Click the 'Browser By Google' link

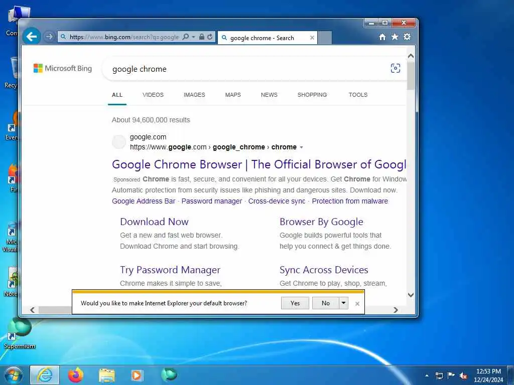coord(321,222)
